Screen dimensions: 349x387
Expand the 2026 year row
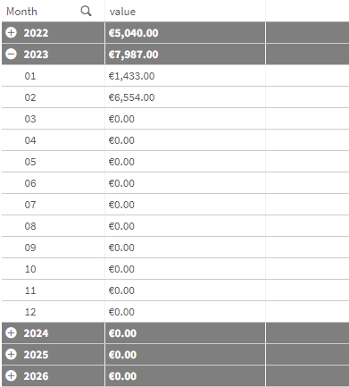pos(12,375)
